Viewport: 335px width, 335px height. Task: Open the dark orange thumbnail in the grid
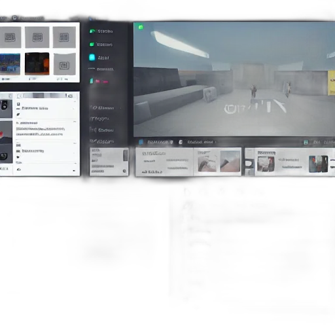(37, 63)
